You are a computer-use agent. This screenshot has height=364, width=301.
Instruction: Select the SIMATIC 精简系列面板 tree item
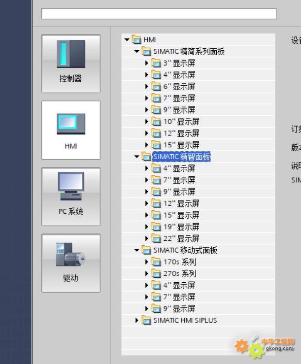click(x=189, y=51)
